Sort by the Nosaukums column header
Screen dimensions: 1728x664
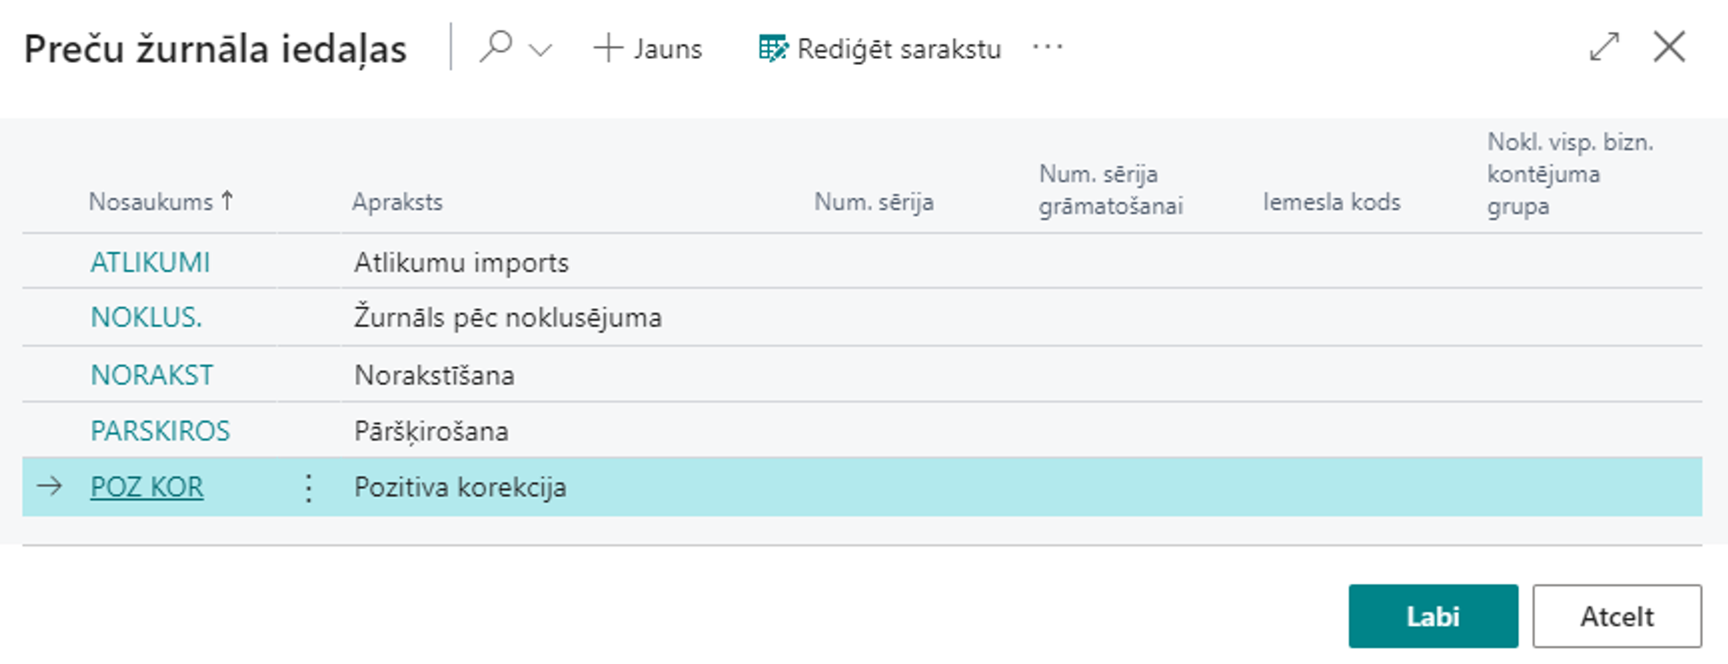[x=151, y=202]
